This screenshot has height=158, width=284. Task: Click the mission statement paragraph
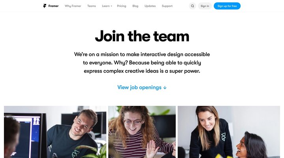pyautogui.click(x=142, y=62)
